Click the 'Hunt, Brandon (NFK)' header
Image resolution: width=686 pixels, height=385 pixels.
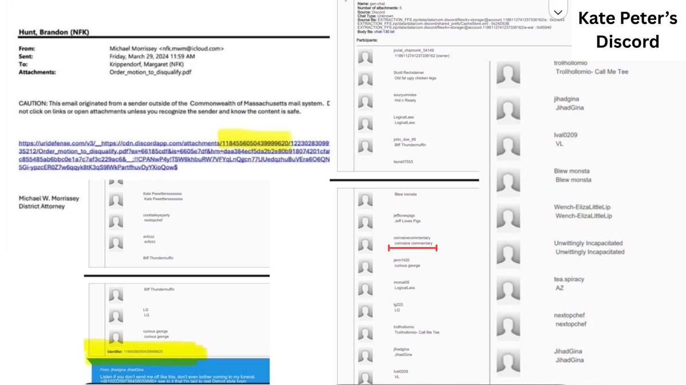click(x=54, y=32)
